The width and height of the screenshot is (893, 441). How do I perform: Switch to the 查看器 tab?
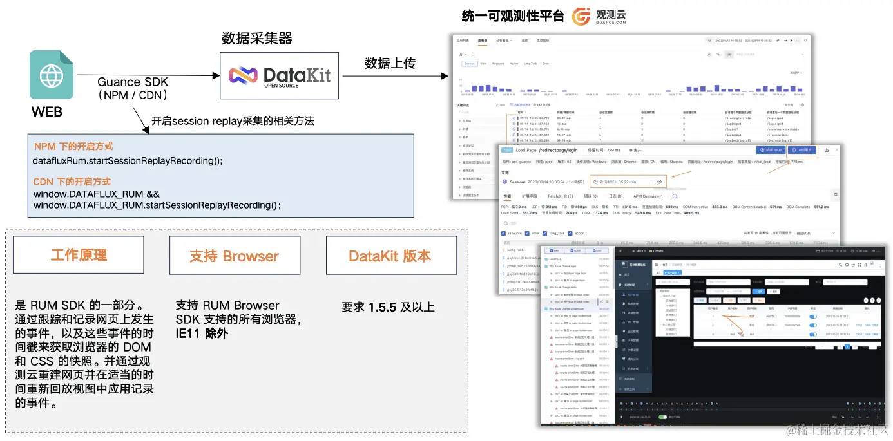click(x=483, y=41)
